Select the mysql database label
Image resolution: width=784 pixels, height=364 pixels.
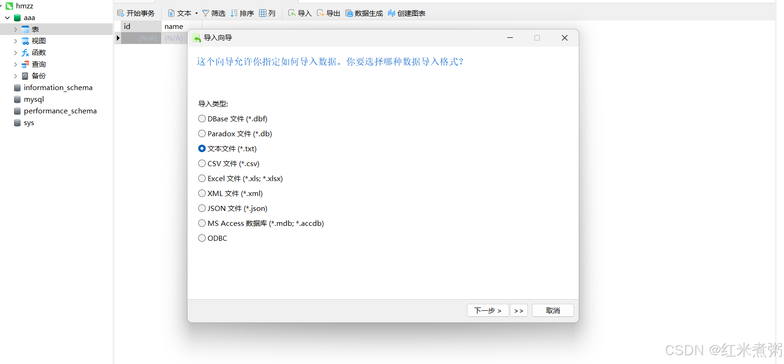pos(34,99)
